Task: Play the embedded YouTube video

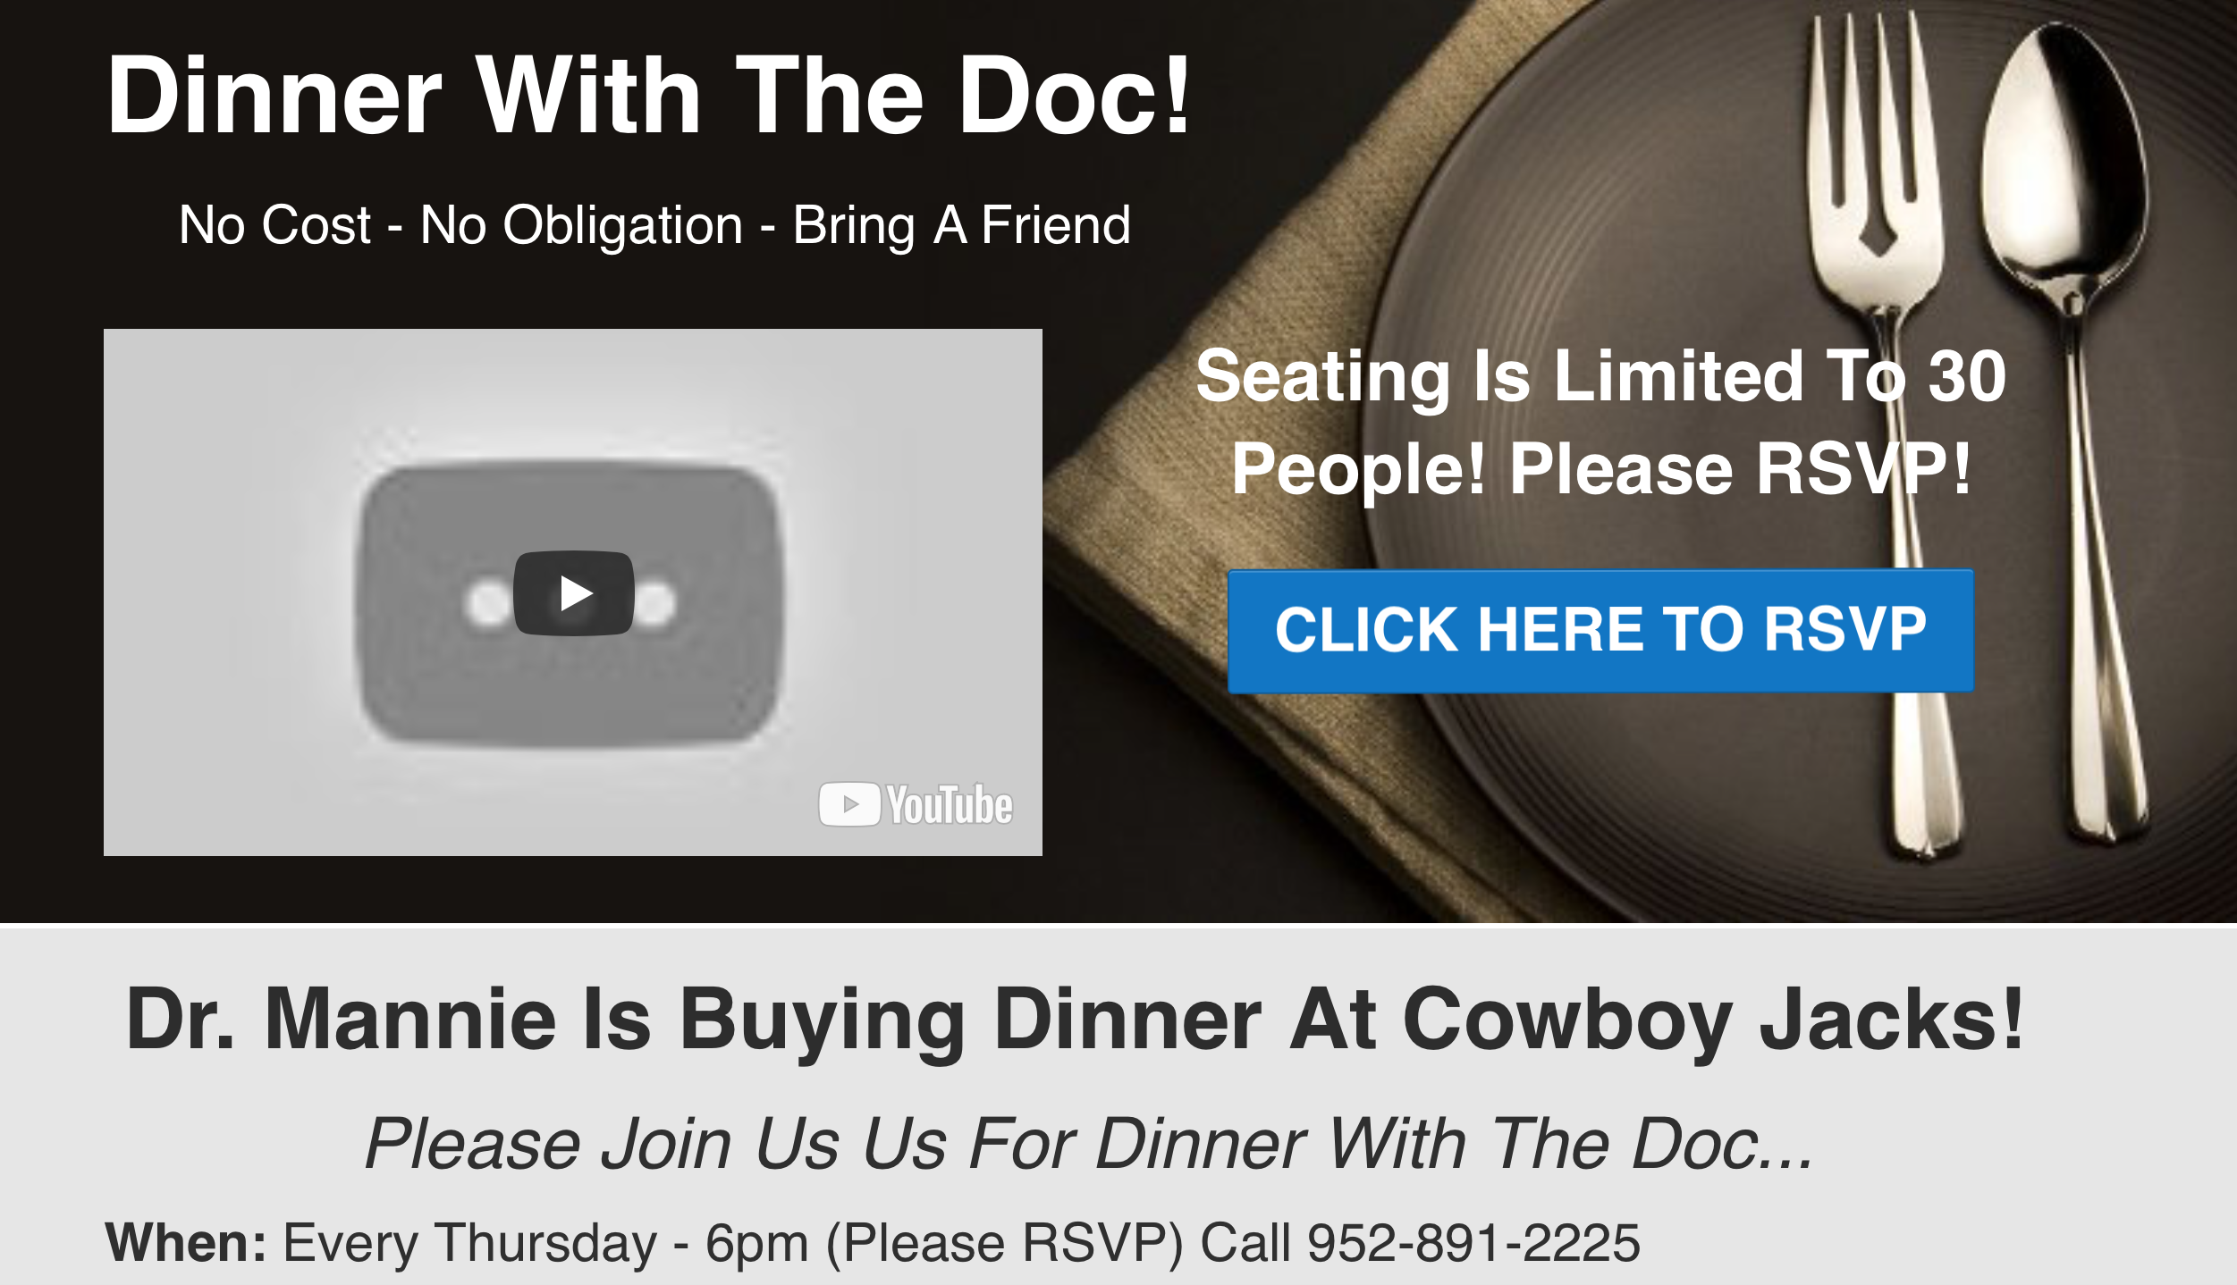Action: pyautogui.click(x=573, y=593)
